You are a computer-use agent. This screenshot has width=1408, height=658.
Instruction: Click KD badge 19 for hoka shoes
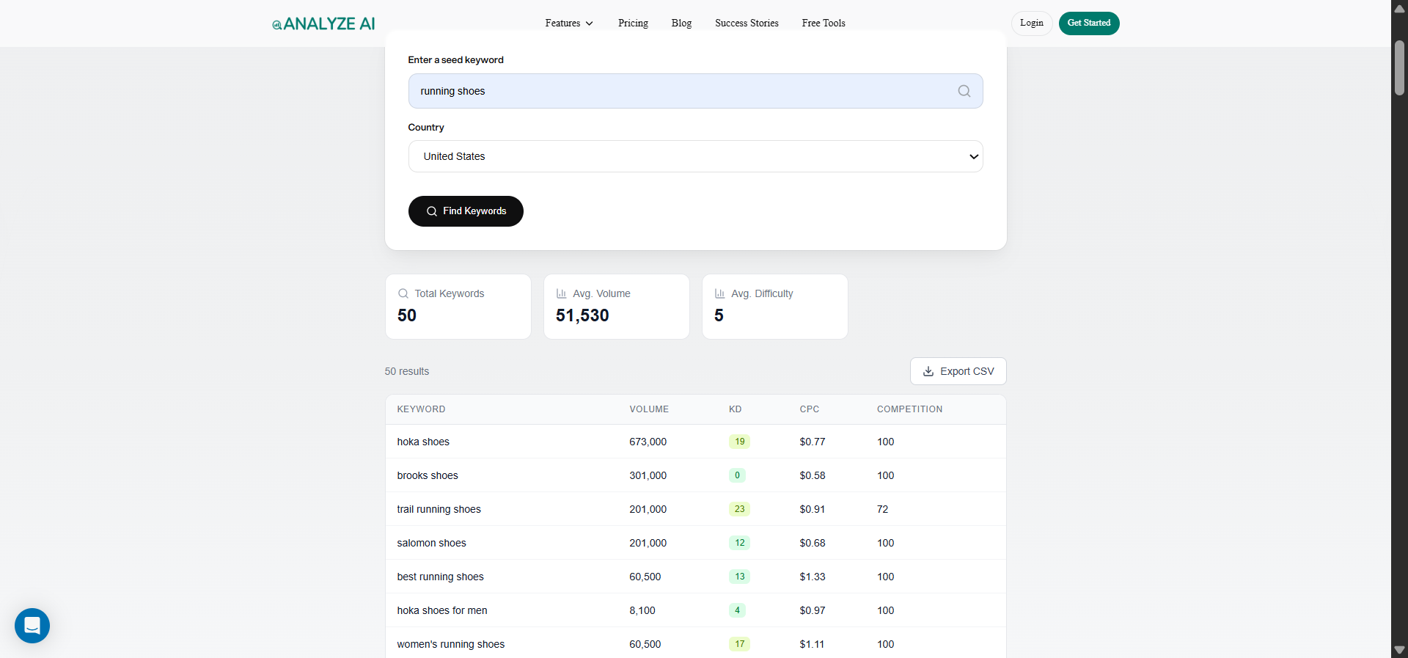(739, 442)
